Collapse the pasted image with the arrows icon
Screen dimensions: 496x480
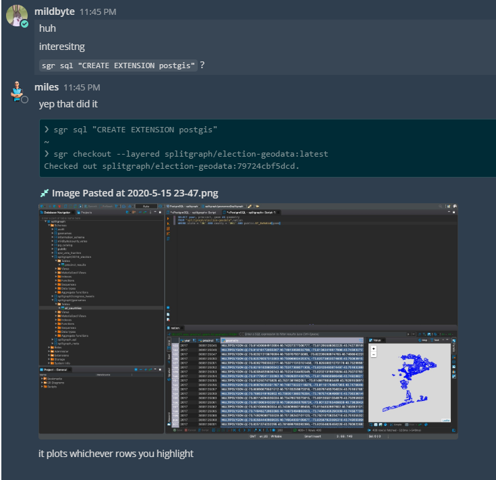pyautogui.click(x=45, y=193)
